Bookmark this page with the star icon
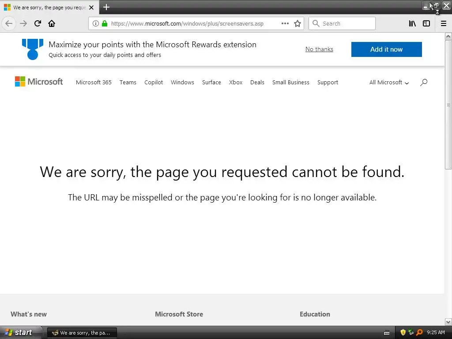The image size is (452, 339). [298, 23]
